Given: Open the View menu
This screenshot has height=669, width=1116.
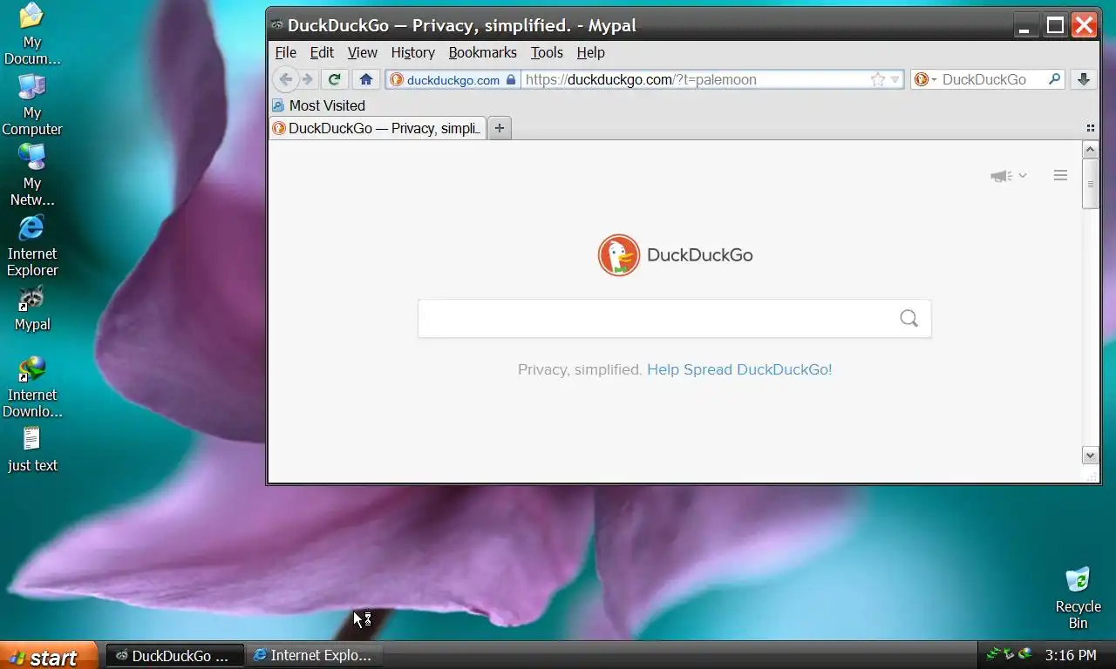Looking at the screenshot, I should point(362,52).
